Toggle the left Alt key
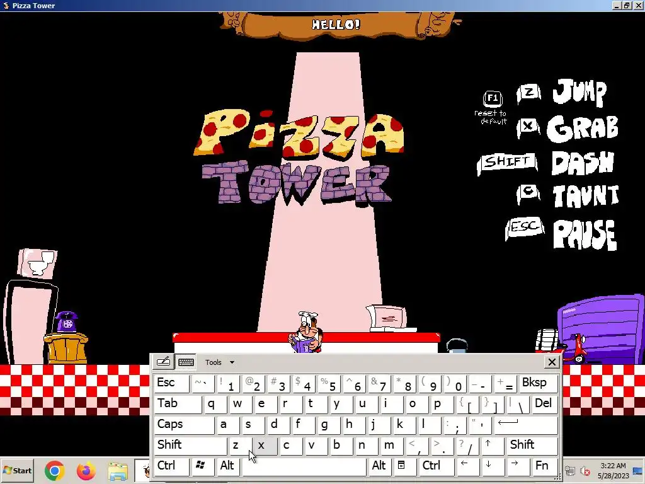645x484 pixels. (228, 466)
